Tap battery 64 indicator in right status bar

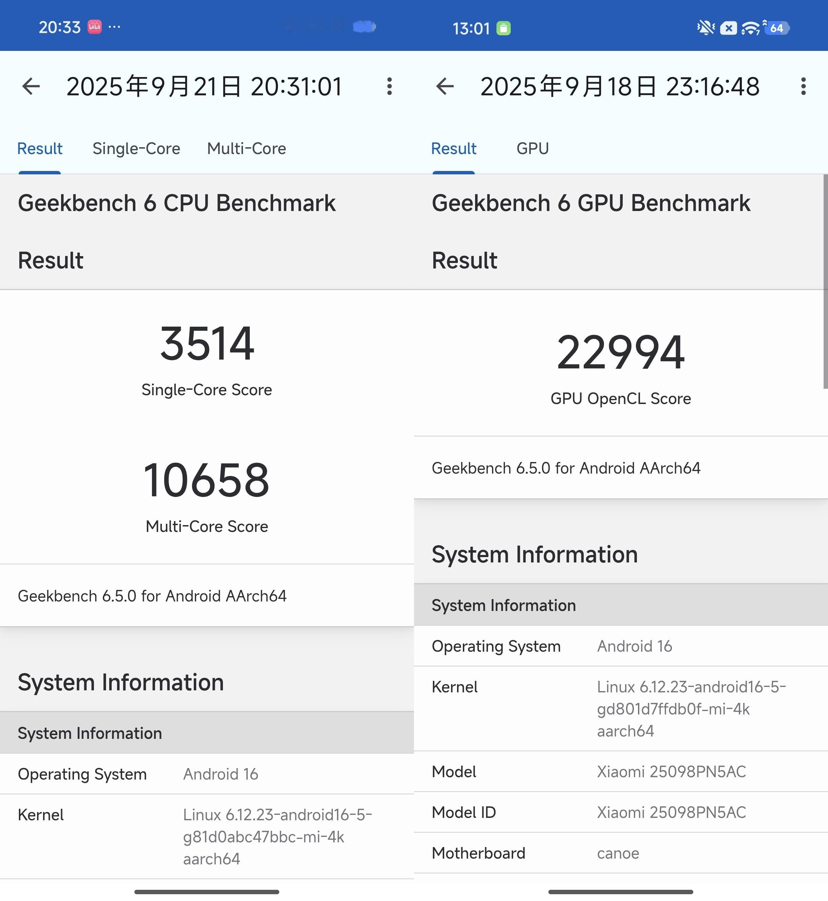pyautogui.click(x=777, y=28)
